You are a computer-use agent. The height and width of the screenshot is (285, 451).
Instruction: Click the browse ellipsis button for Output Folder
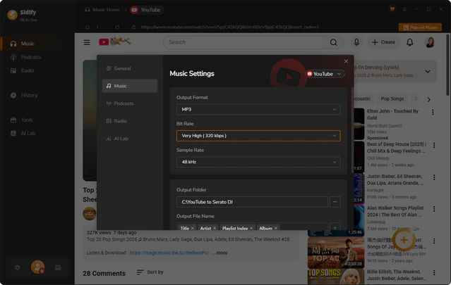(335, 202)
